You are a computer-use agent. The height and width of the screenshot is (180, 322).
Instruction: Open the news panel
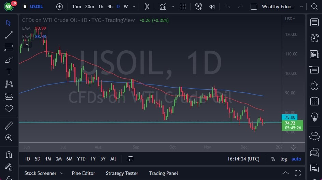point(314,54)
